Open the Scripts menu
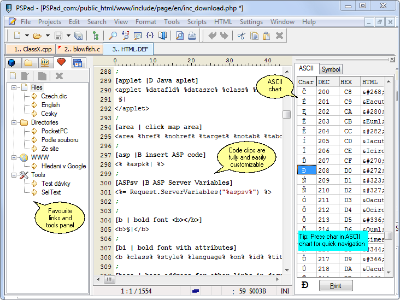This screenshot has height=300, width=400. [x=197, y=22]
